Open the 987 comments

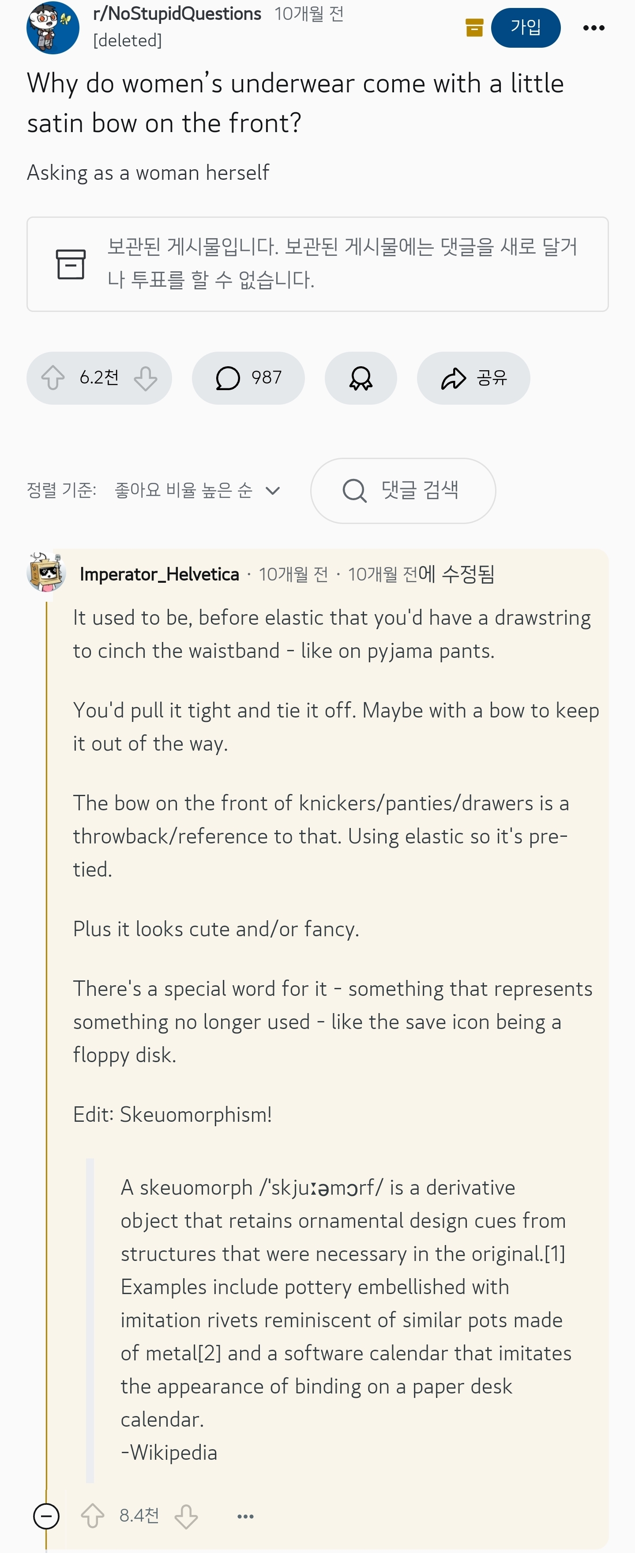pyautogui.click(x=248, y=379)
